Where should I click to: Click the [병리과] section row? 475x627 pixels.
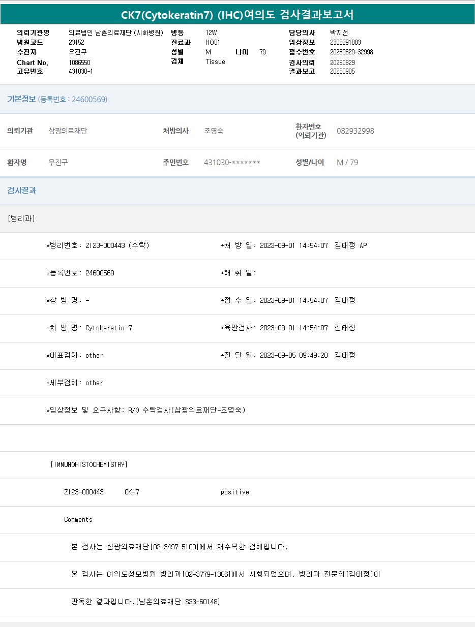pos(21,218)
